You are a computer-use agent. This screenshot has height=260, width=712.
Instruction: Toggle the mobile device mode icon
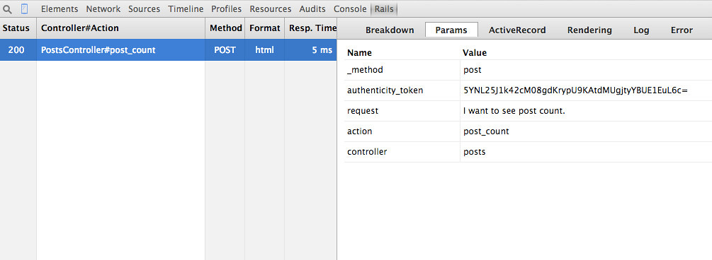pos(25,8)
